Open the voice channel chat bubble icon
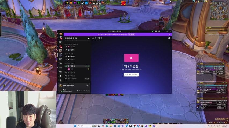The image size is (229, 128). 169,38
